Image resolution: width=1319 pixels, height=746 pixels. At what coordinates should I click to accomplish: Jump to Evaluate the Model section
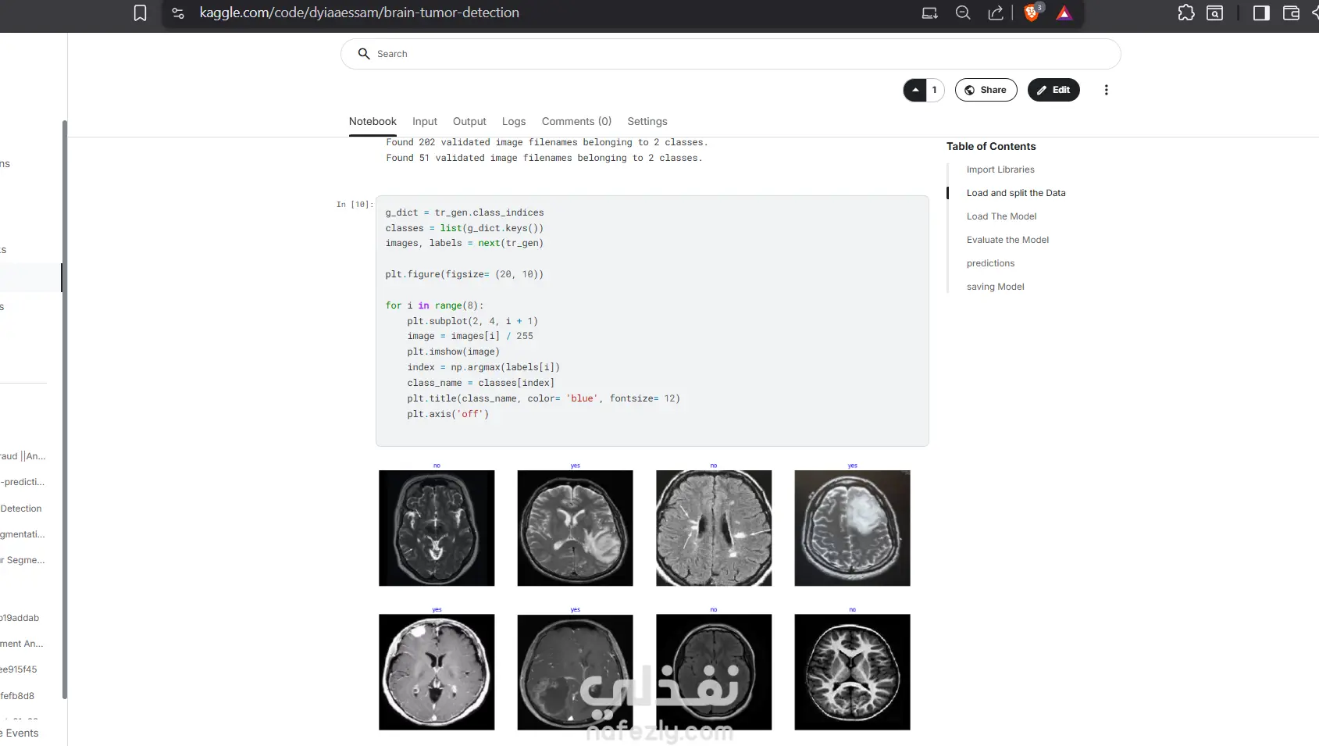coord(1007,240)
